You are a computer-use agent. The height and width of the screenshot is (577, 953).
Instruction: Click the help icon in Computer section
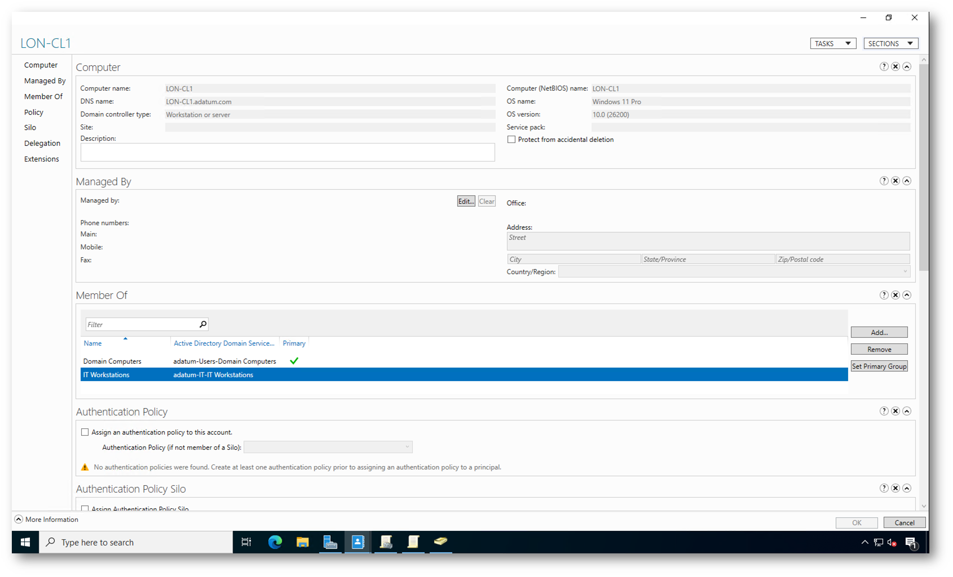884,66
